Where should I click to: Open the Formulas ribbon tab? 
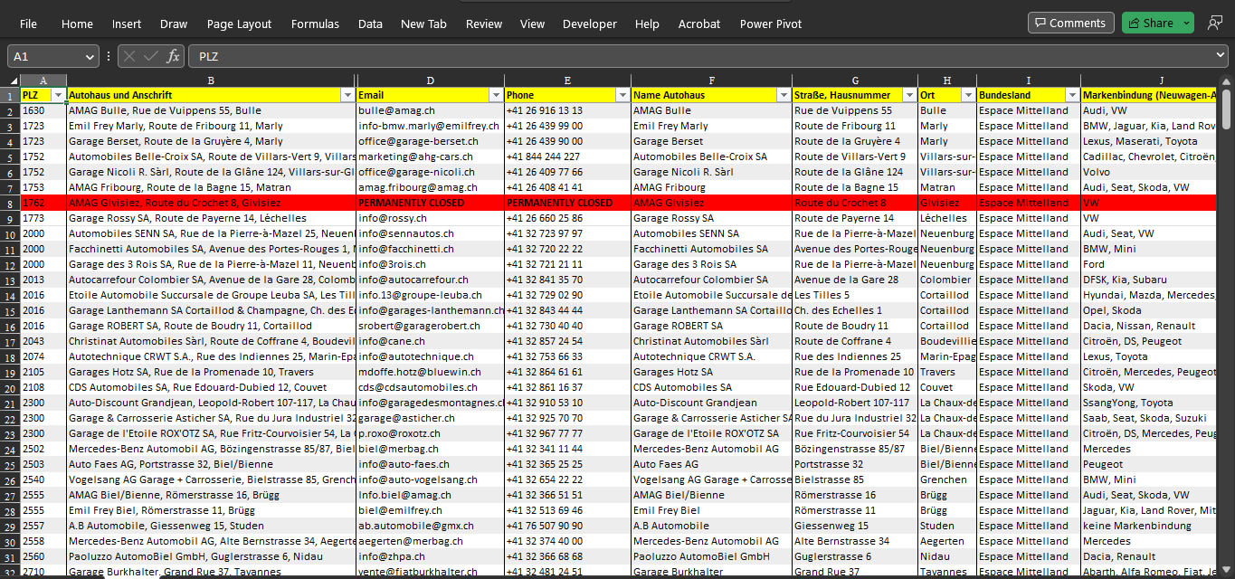pyautogui.click(x=315, y=24)
